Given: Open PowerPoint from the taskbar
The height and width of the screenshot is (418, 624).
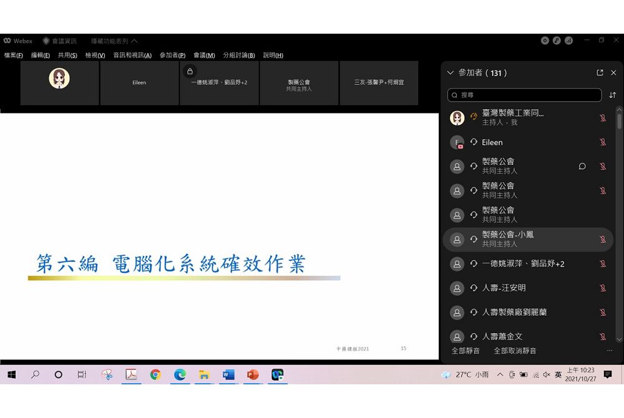Looking at the screenshot, I should 253,374.
